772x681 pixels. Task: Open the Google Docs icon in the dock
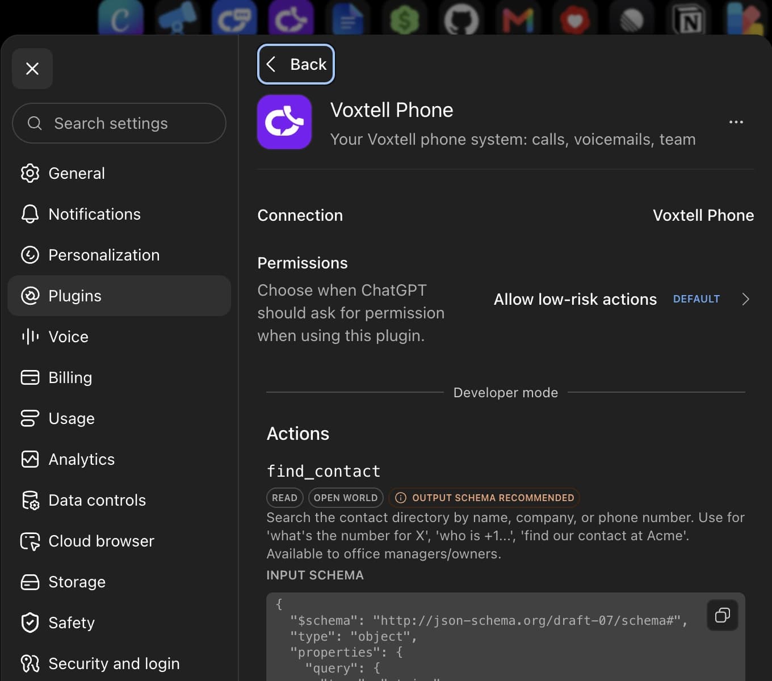[x=348, y=19]
